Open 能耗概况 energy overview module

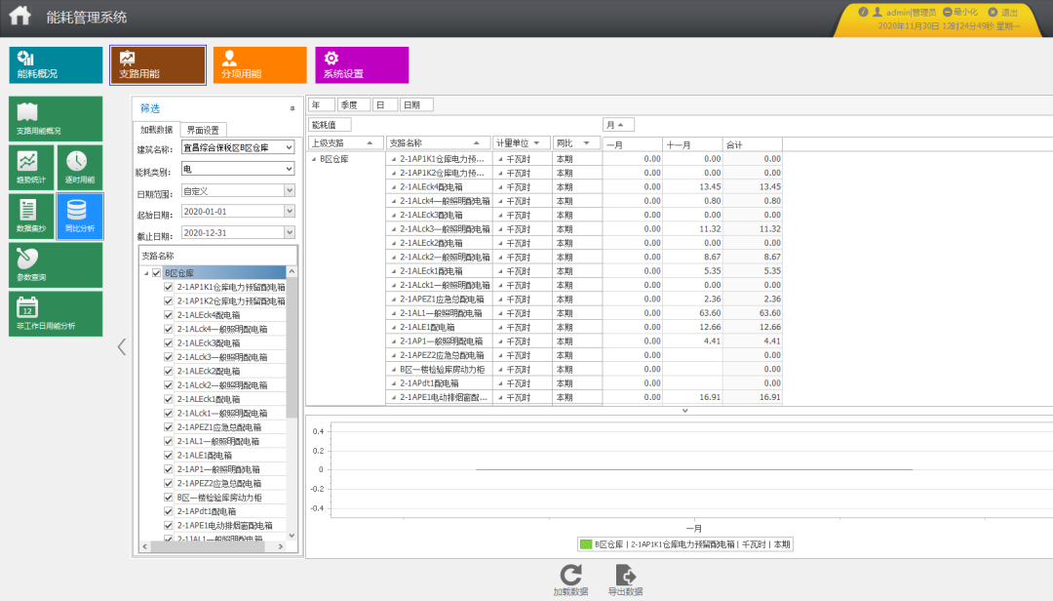tap(56, 65)
